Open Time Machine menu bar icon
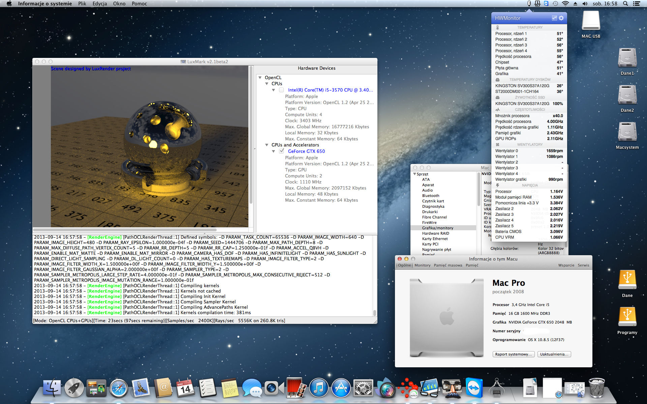 (555, 4)
